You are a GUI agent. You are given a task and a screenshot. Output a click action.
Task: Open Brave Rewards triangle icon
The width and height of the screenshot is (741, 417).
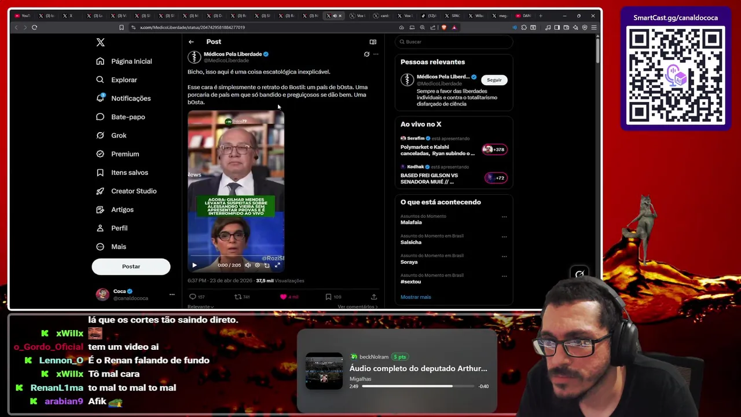[x=454, y=27]
